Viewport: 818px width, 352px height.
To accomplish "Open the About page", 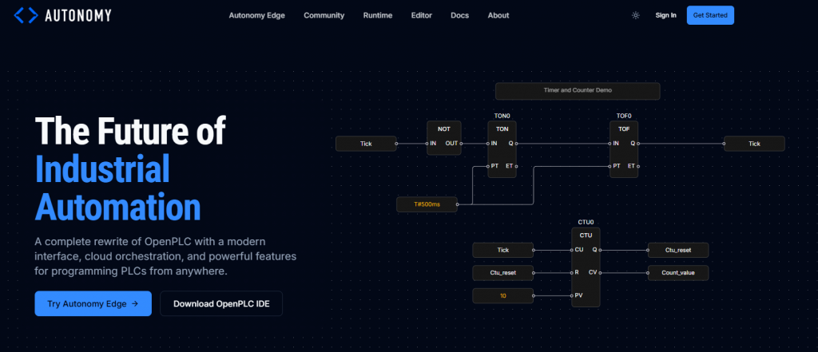I will tap(498, 15).
